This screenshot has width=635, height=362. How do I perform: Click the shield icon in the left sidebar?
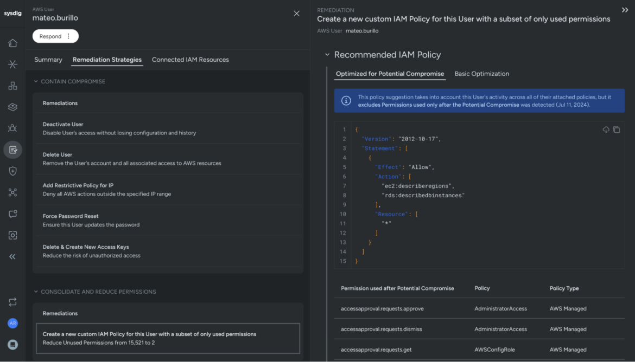point(12,171)
